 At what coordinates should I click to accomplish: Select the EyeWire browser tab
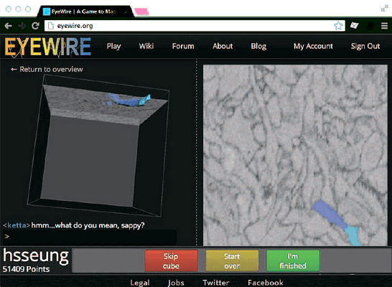tap(85, 11)
